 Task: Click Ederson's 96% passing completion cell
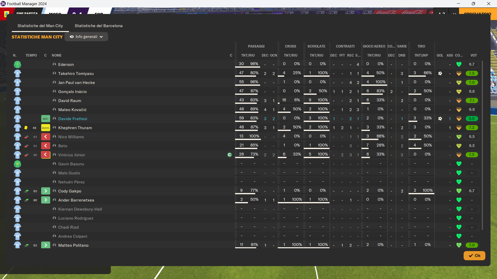254,64
